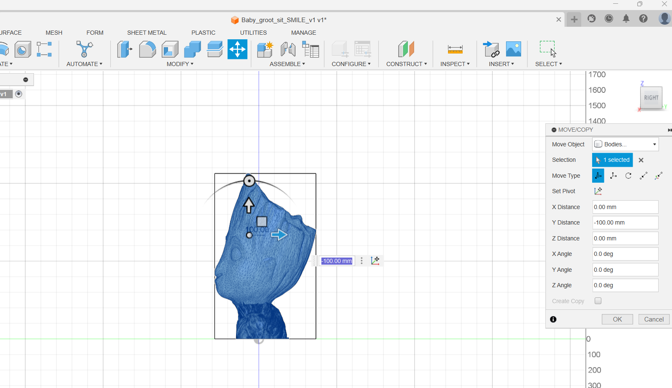The height and width of the screenshot is (388, 672).
Task: Open the Bill of Materials icon
Action: (311, 49)
